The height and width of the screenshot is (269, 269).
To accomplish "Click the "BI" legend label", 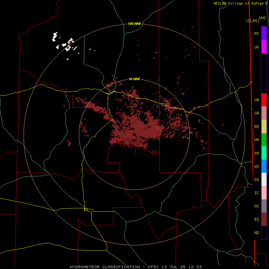I will coord(256,219).
